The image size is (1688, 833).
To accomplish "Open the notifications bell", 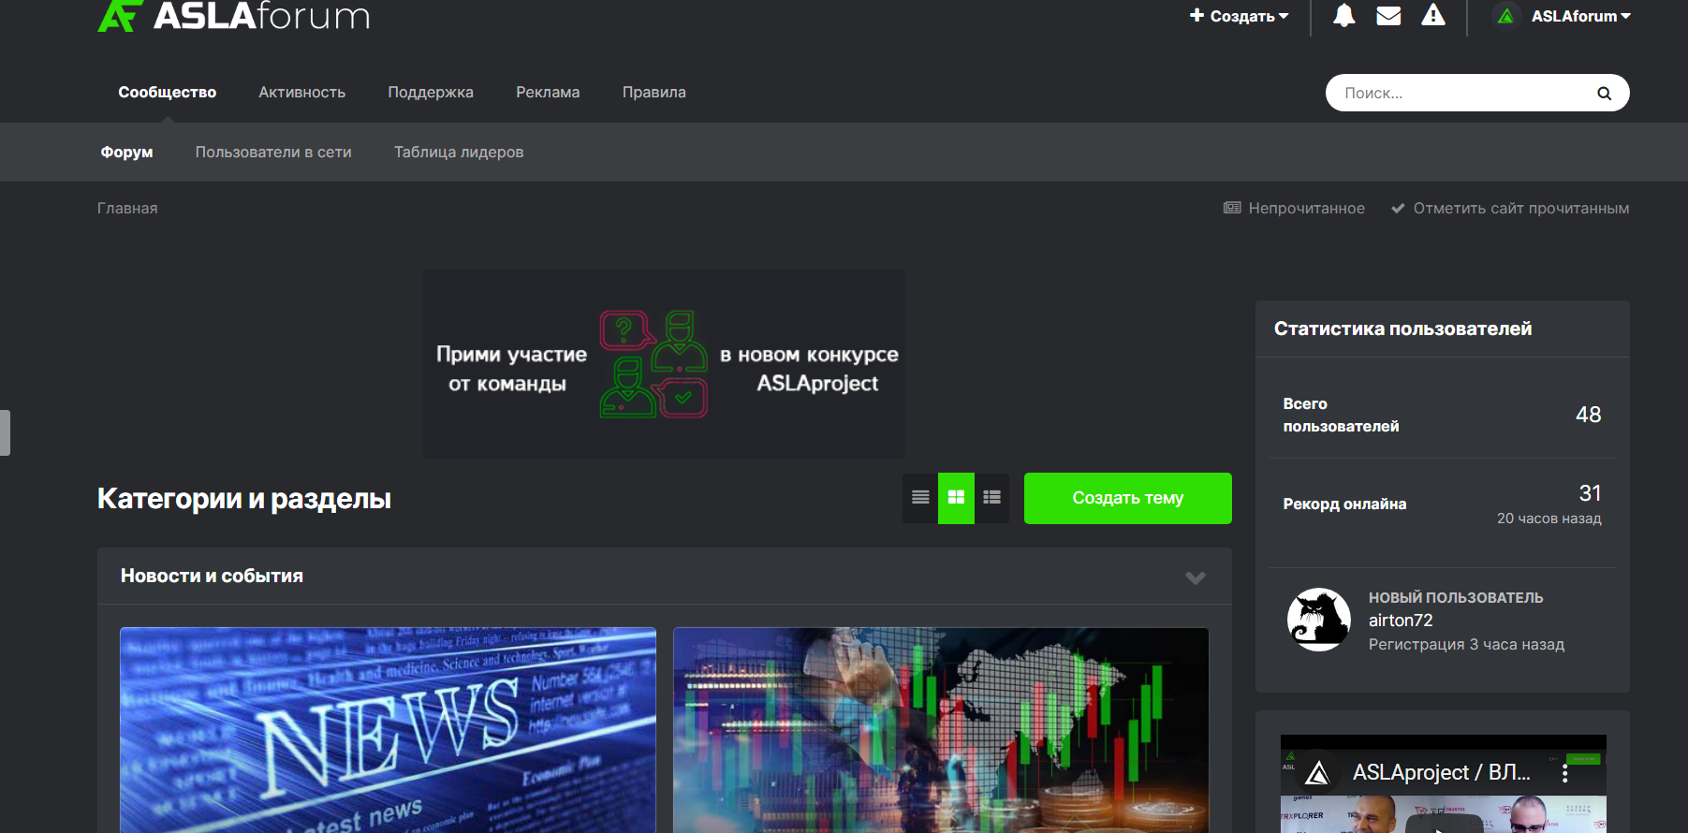I will [x=1344, y=15].
